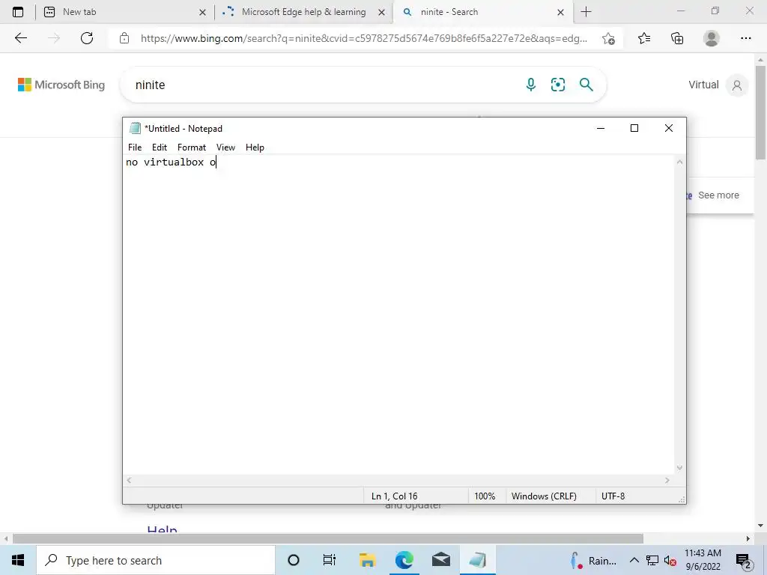The height and width of the screenshot is (575, 767).
Task: Click muted volume tray icon
Action: [x=670, y=560]
